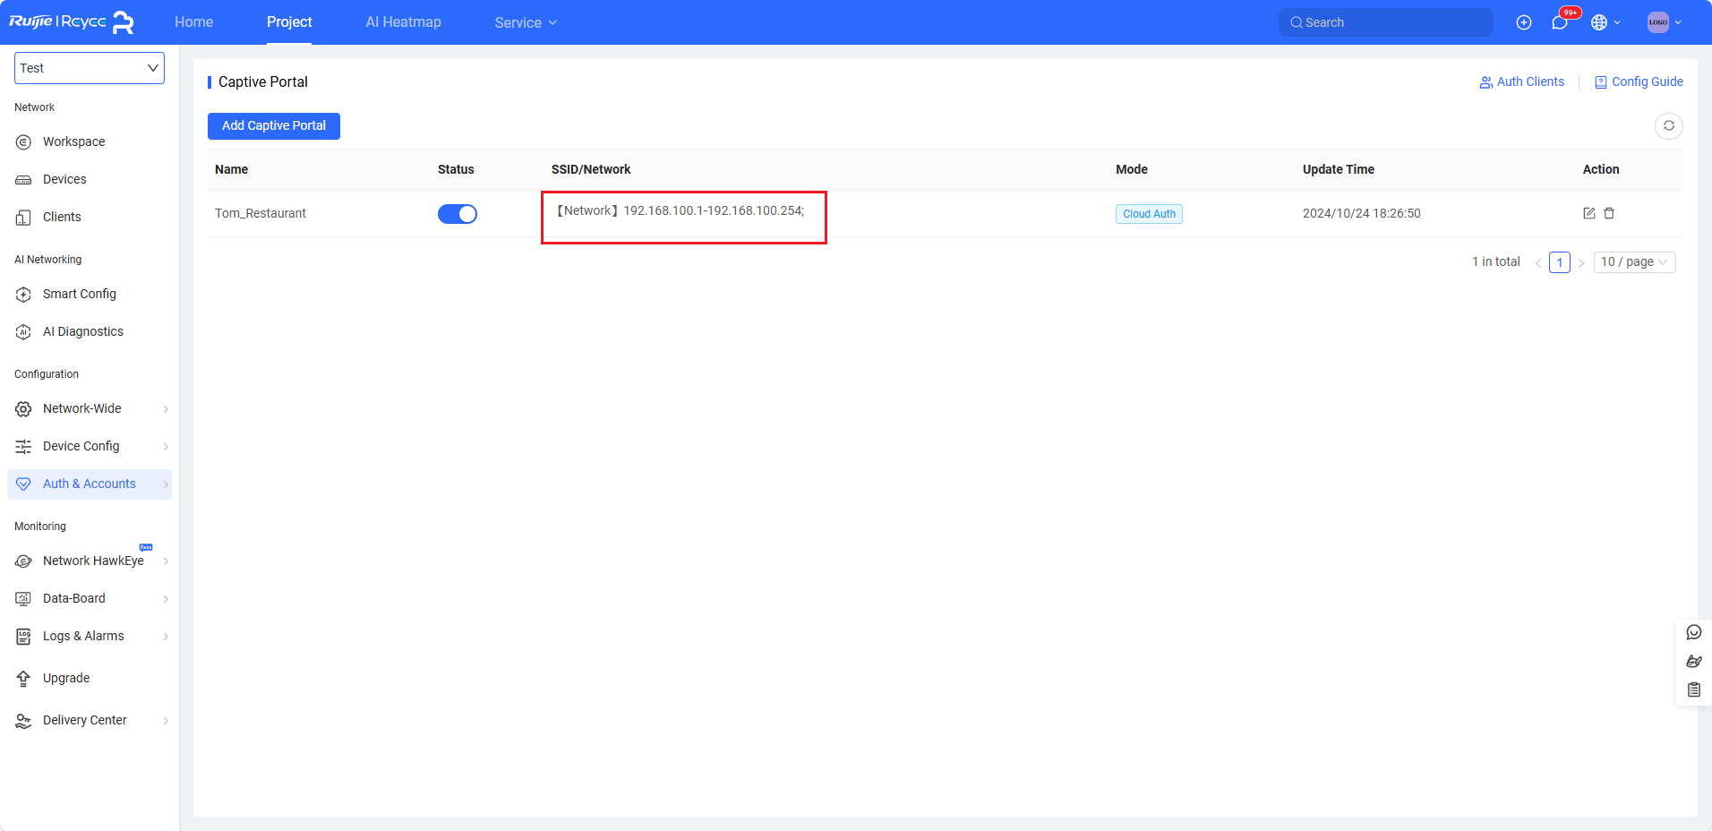
Task: Click the AI Diagnostics icon
Action: [x=24, y=332]
